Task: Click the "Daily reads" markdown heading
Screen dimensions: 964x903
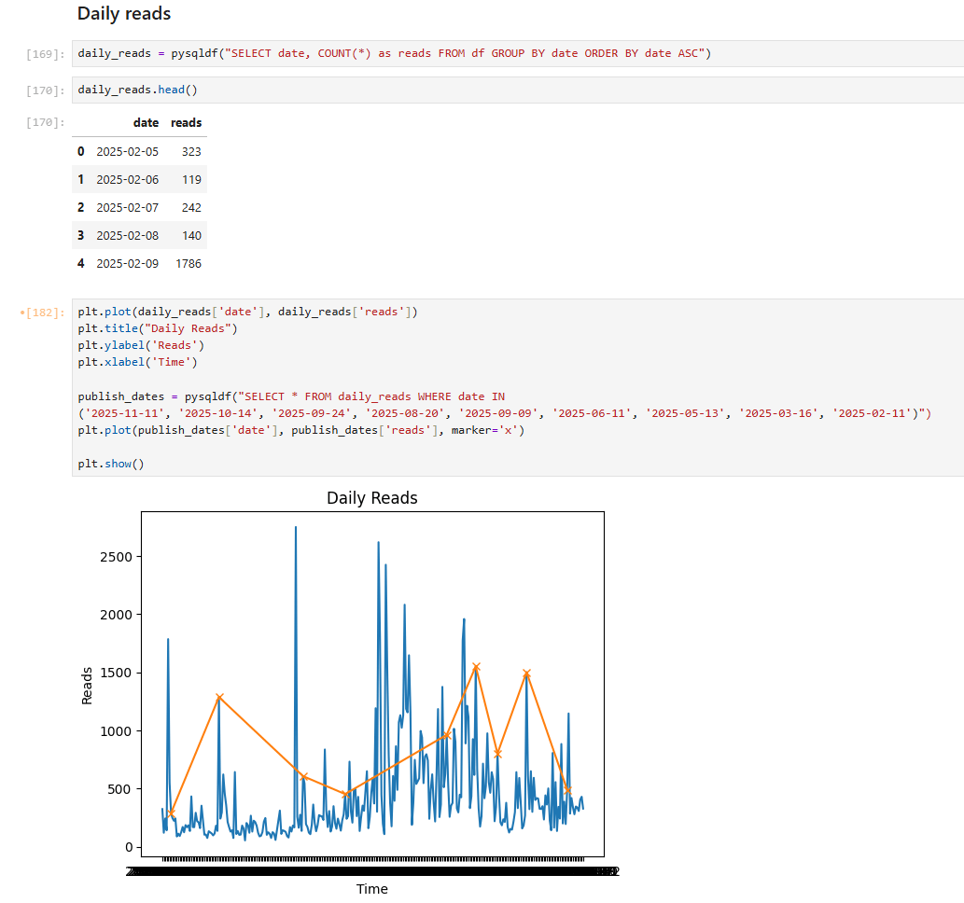Action: coord(123,14)
